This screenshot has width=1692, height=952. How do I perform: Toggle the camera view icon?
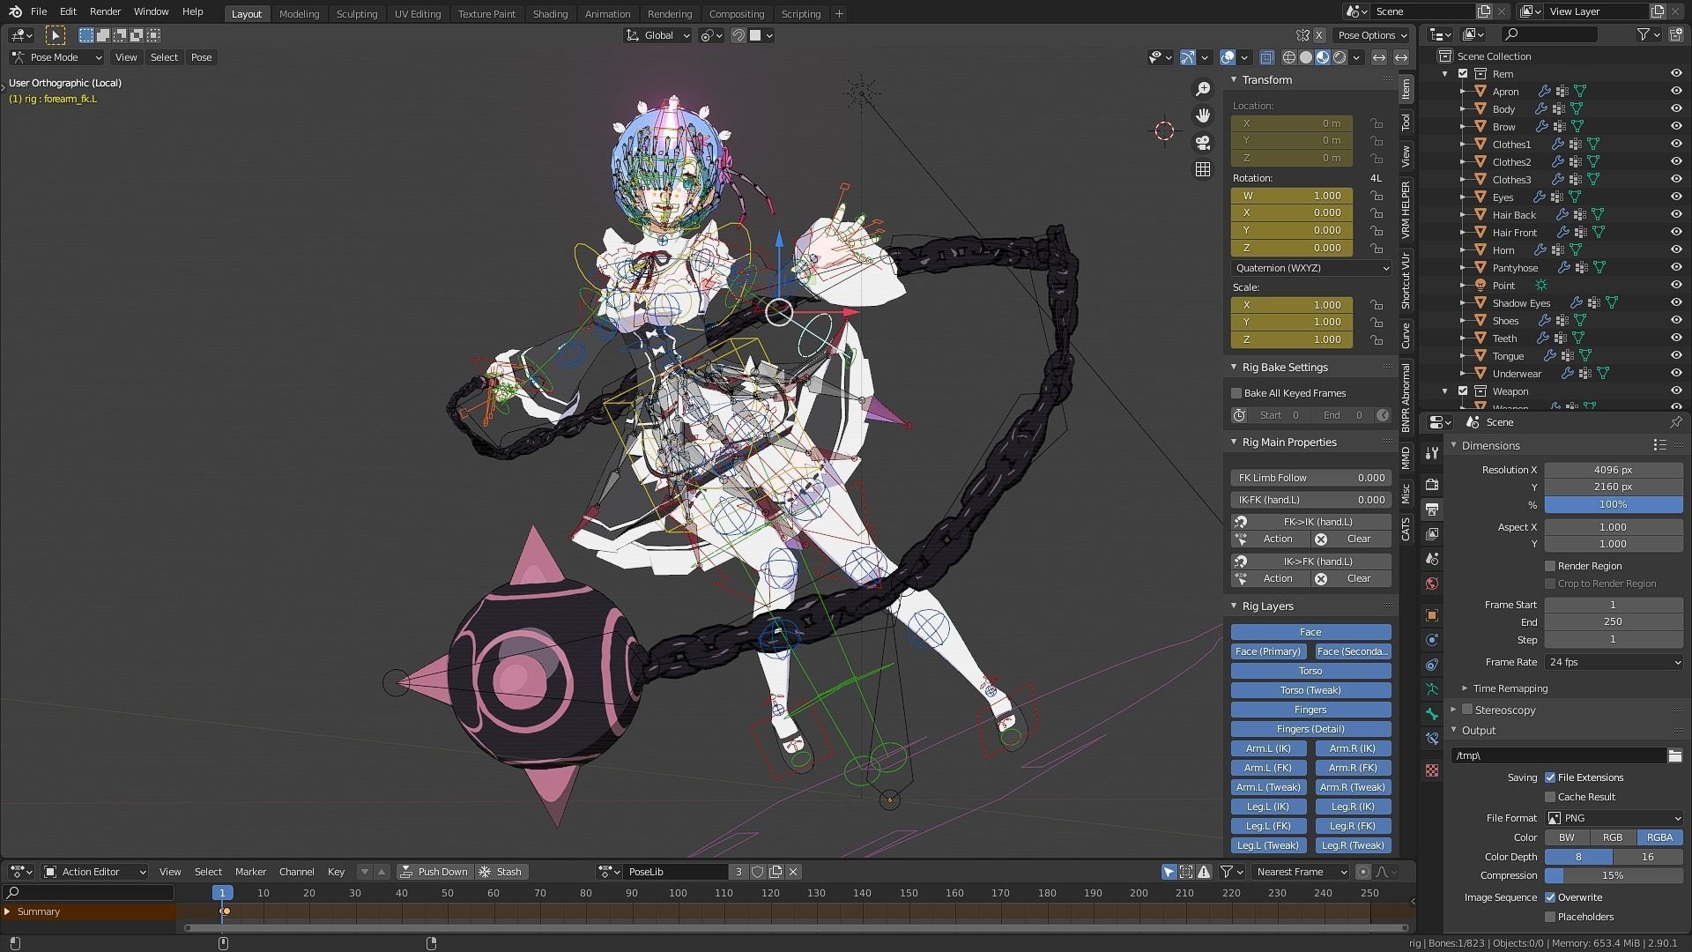click(x=1203, y=143)
